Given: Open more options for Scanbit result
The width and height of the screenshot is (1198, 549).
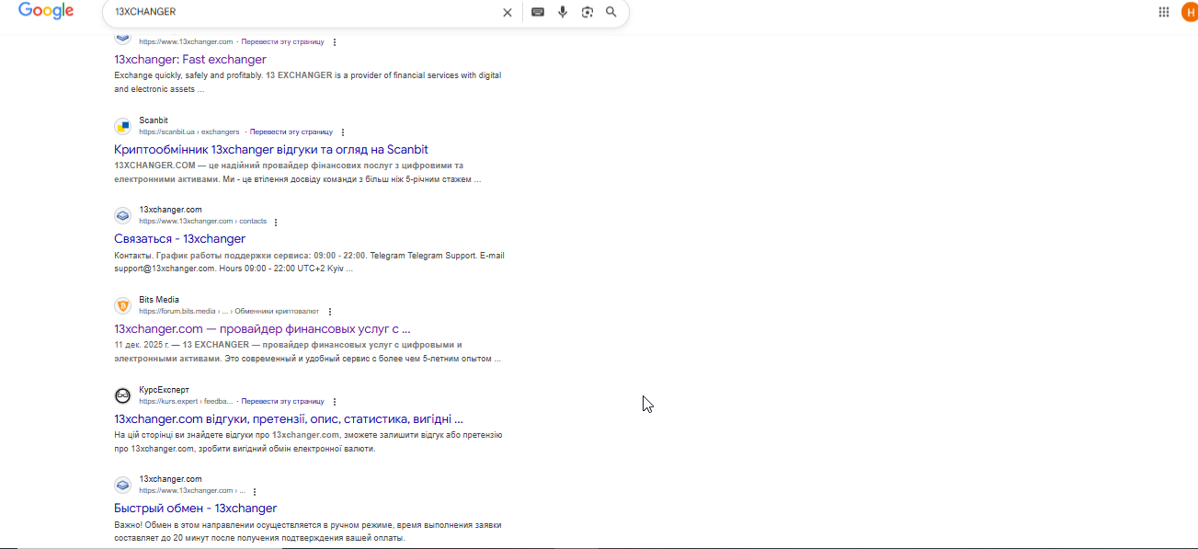Looking at the screenshot, I should pyautogui.click(x=343, y=132).
